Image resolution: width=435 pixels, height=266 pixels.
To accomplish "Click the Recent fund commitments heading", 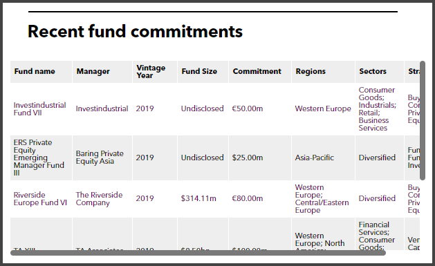I will click(135, 31).
